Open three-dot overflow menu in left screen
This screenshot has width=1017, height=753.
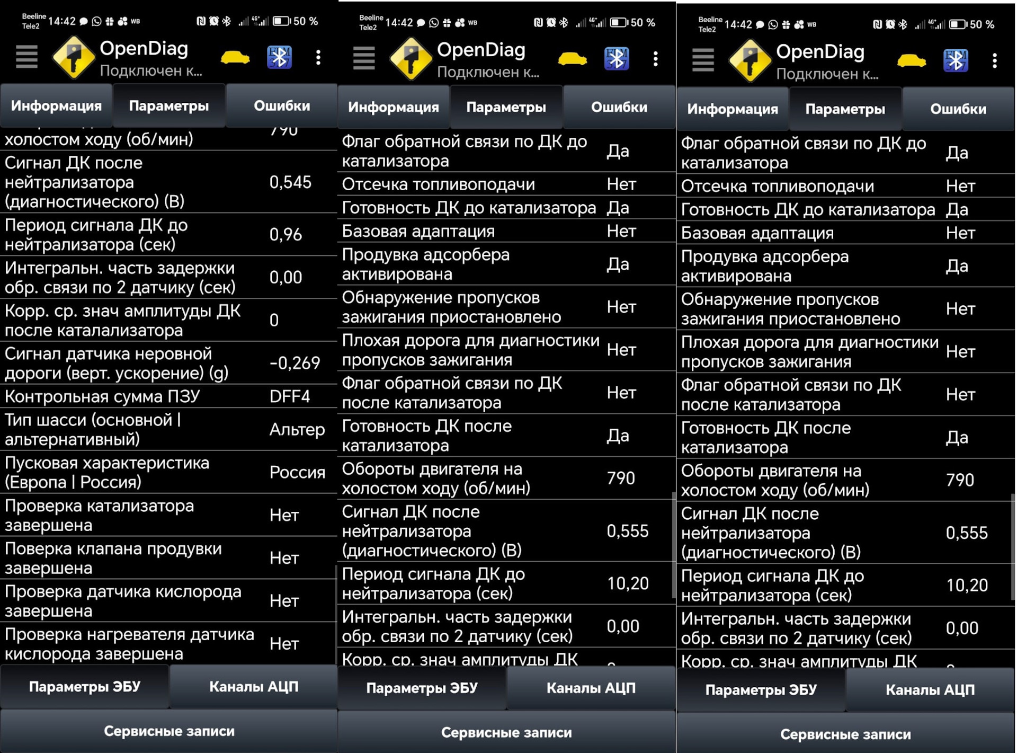[318, 57]
